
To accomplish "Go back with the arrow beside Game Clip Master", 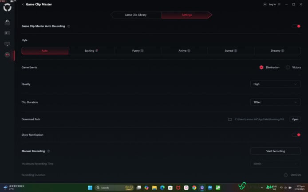I will coord(23,4).
